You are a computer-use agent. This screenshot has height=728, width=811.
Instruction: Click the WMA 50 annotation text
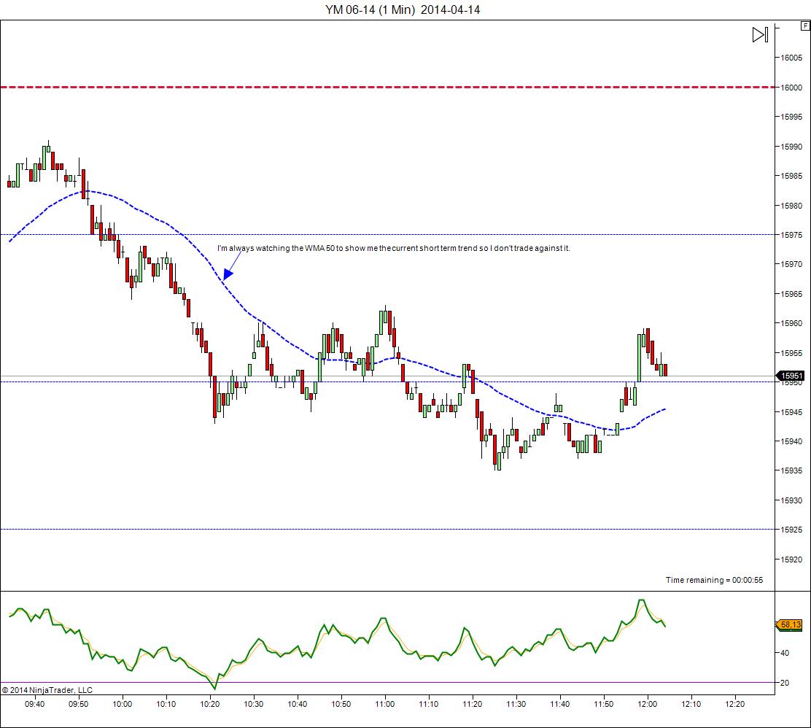[x=394, y=248]
